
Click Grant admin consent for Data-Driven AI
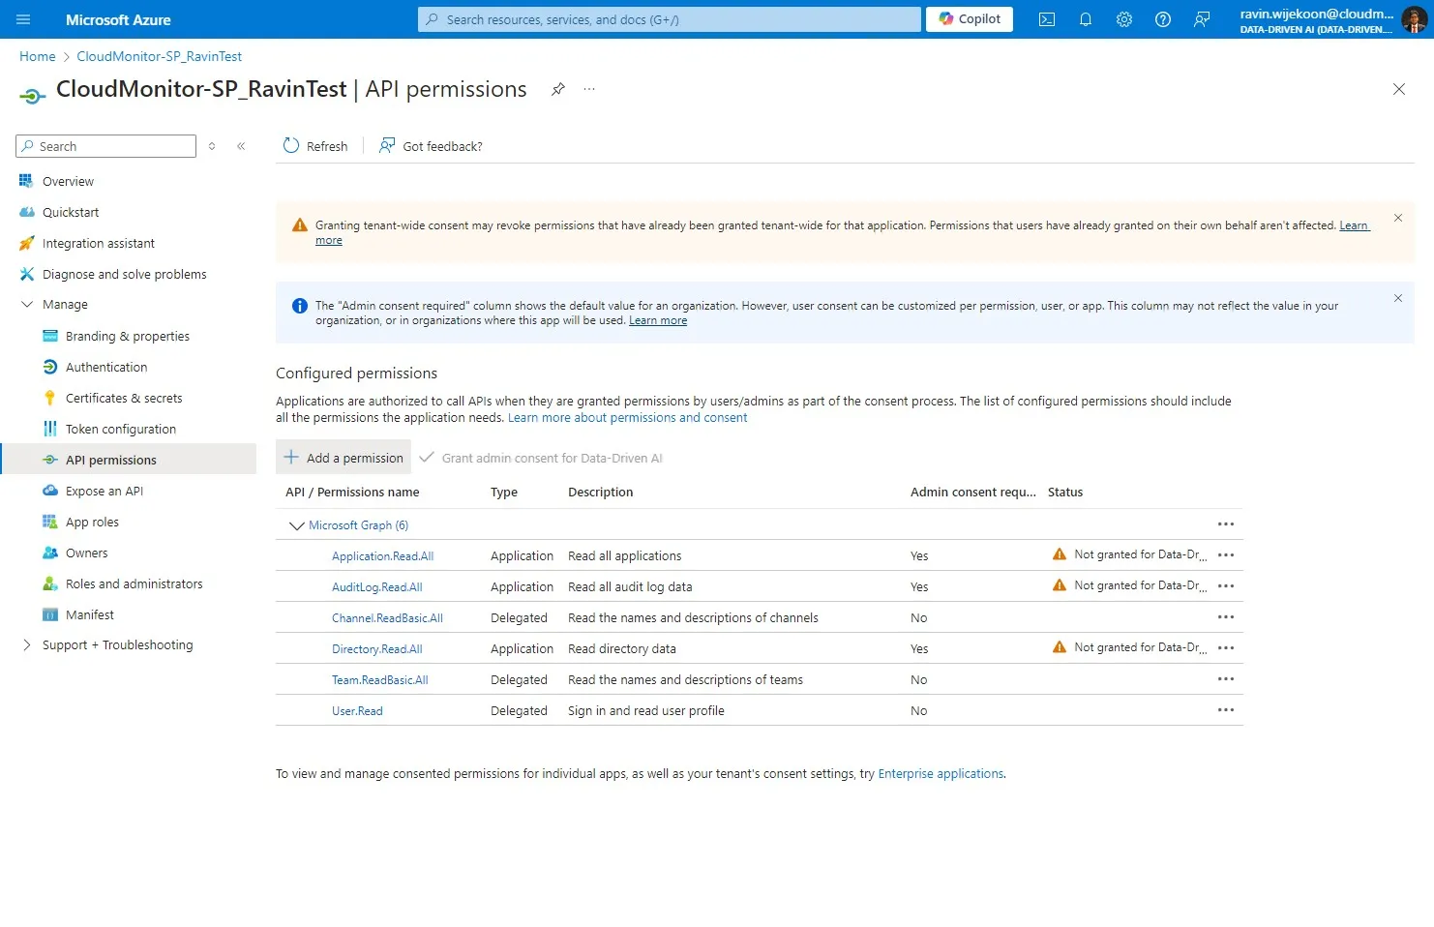541,458
